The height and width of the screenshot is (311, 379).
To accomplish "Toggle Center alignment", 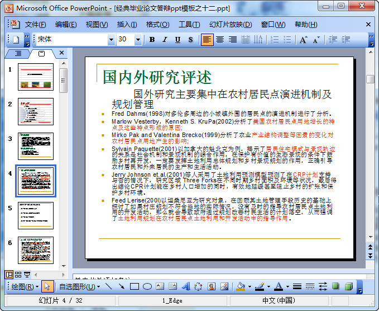I will pyautogui.click(x=220, y=40).
